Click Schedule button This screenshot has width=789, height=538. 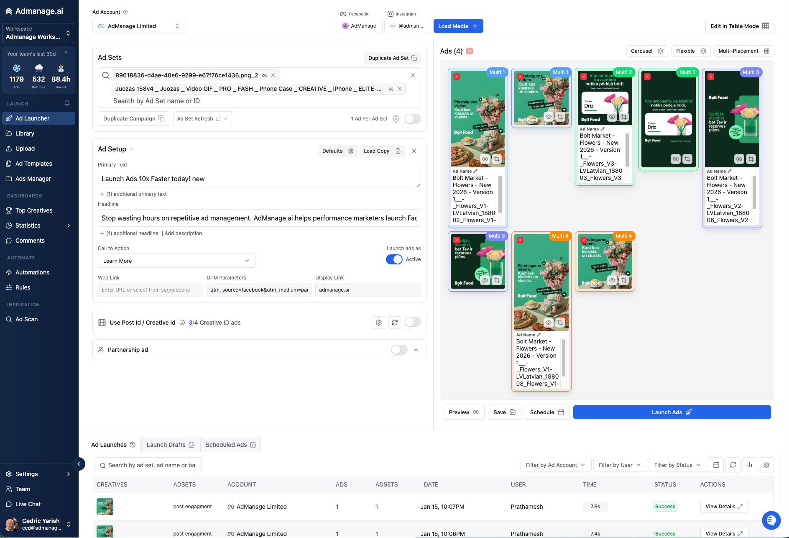tap(547, 412)
